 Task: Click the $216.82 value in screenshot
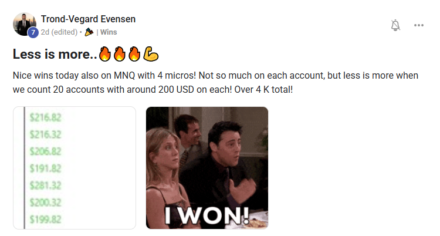45,117
